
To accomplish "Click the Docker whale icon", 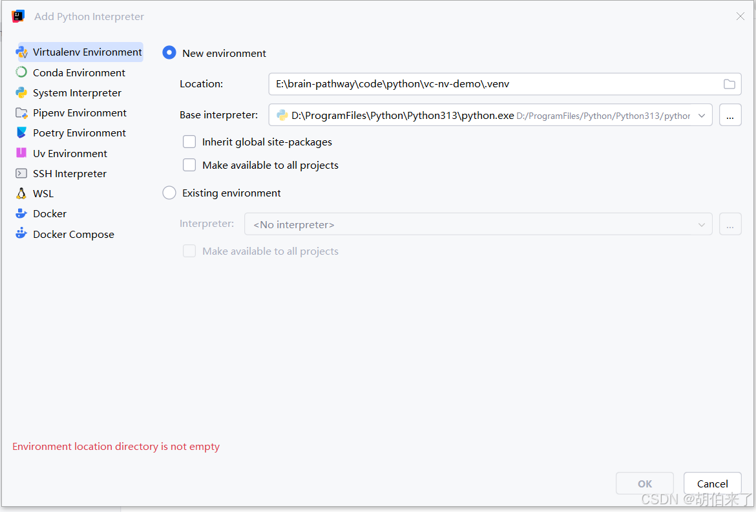I will (21, 214).
